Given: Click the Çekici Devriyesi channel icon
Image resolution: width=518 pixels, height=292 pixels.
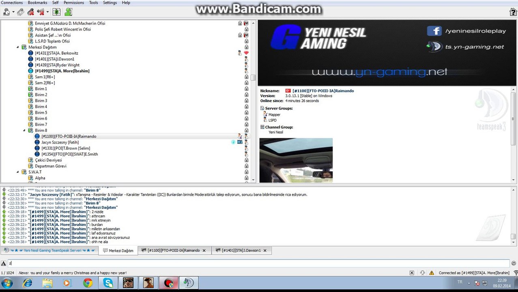Looking at the screenshot, I should (30, 160).
